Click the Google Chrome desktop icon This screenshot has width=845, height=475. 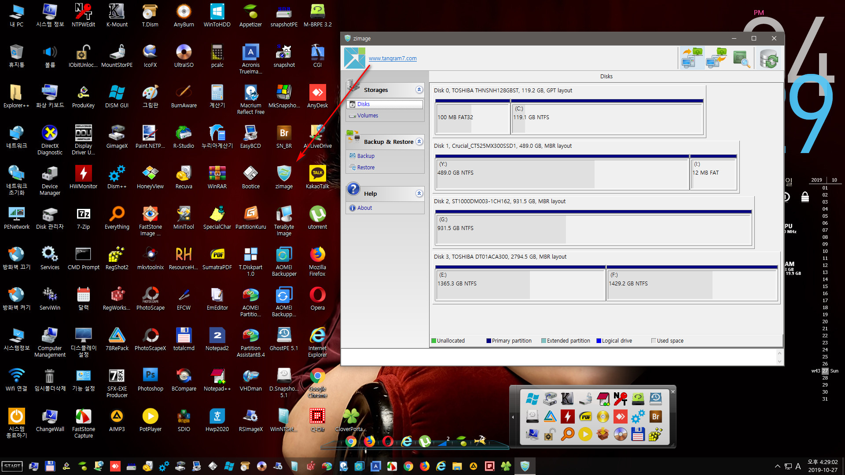pyautogui.click(x=317, y=383)
